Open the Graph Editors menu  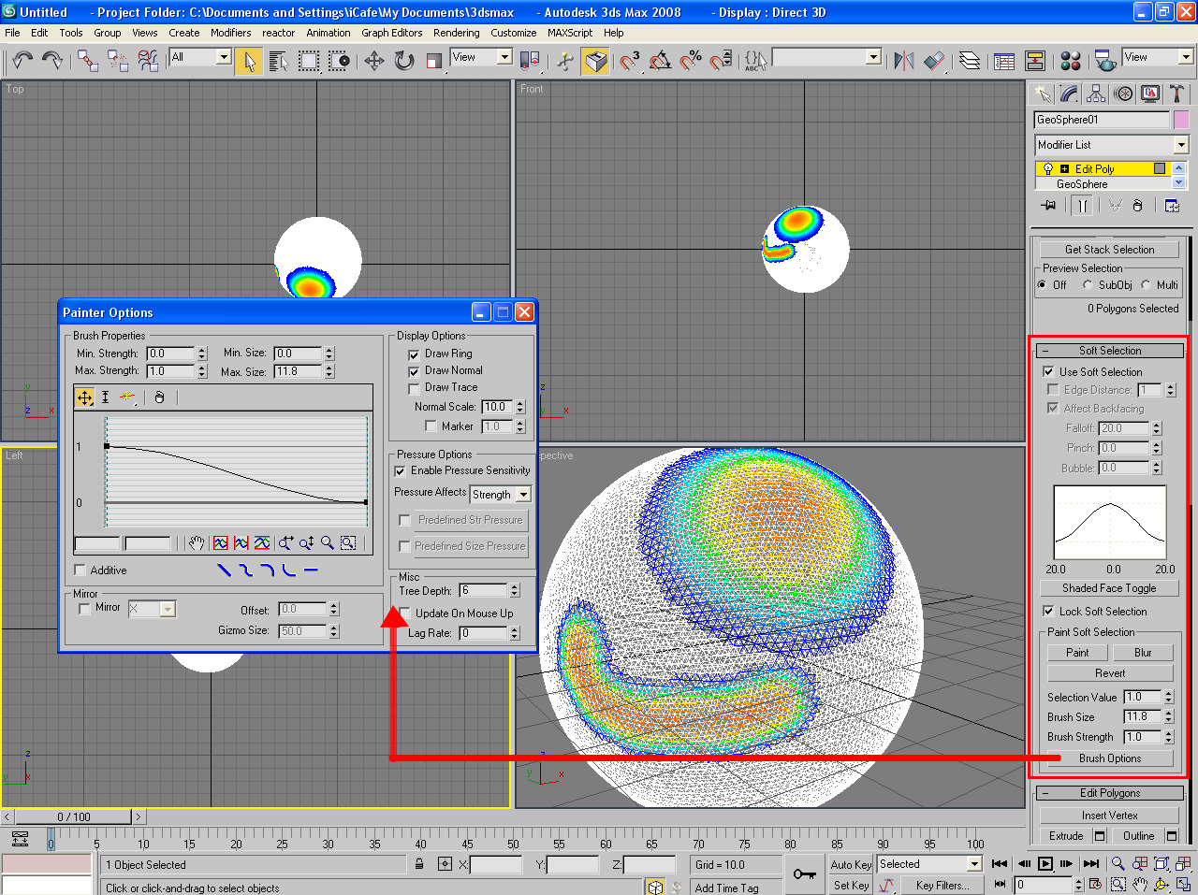392,33
